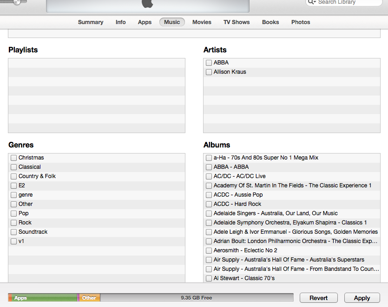Tick the ABBA - ABBA album checkbox
Screen dimensions: 388x307
[x=209, y=167]
